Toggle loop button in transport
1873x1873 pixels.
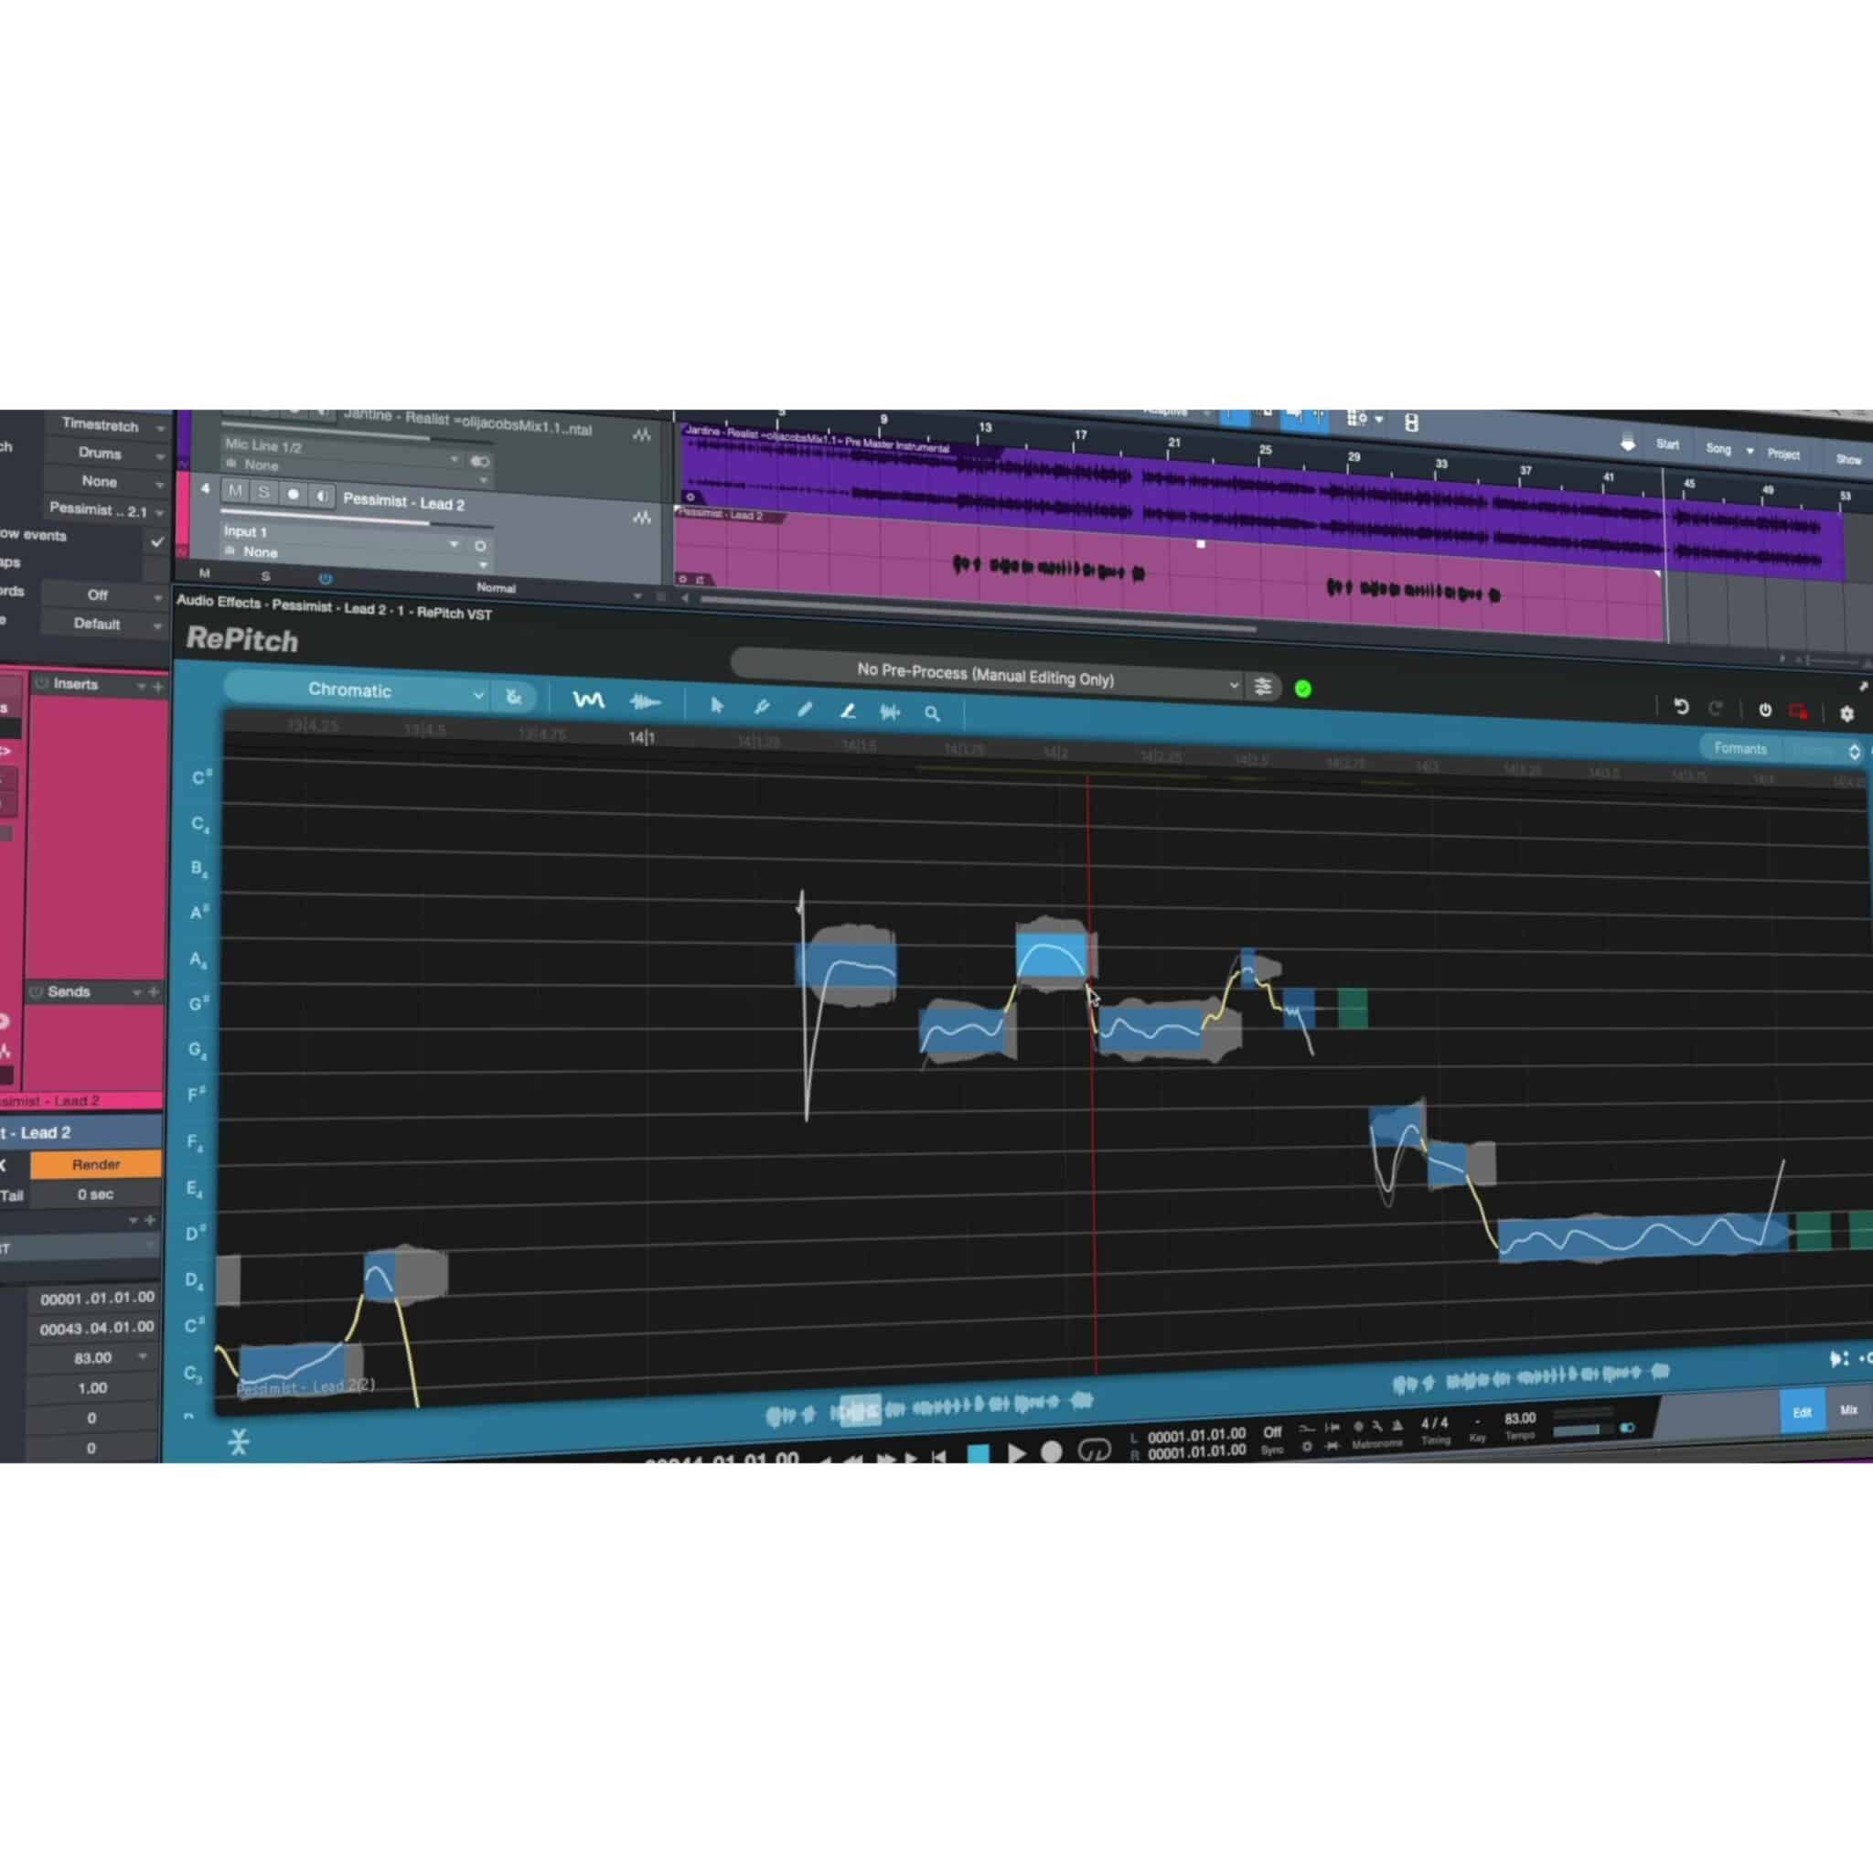tap(1095, 1451)
